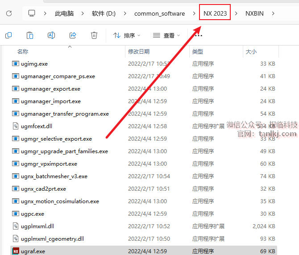Click ugmanager_transfer_program.exe file icon
299x255 pixels.
click(16, 113)
